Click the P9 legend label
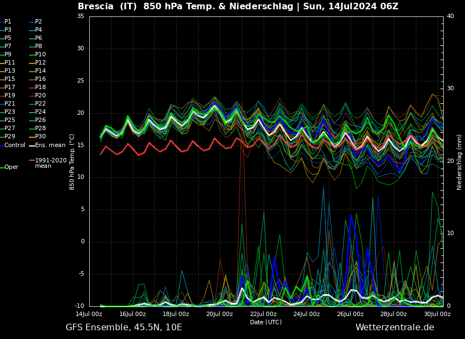Image resolution: width=465 pixels, height=339 pixels. pos(8,55)
